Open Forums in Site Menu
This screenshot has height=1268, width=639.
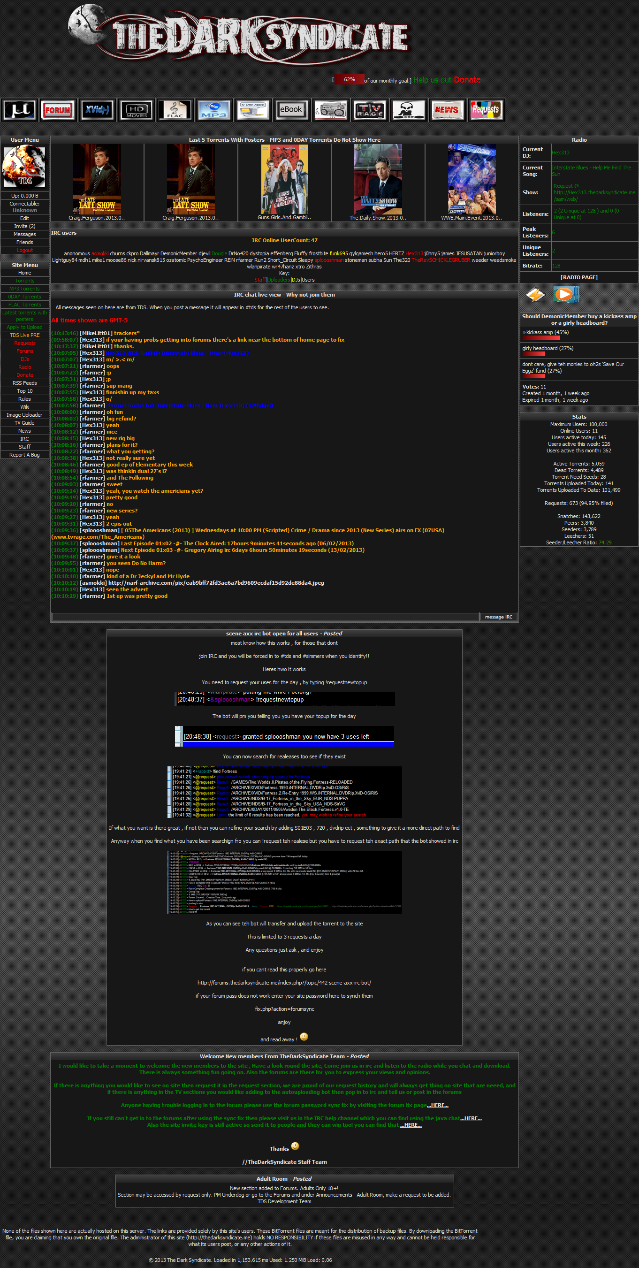click(x=24, y=351)
